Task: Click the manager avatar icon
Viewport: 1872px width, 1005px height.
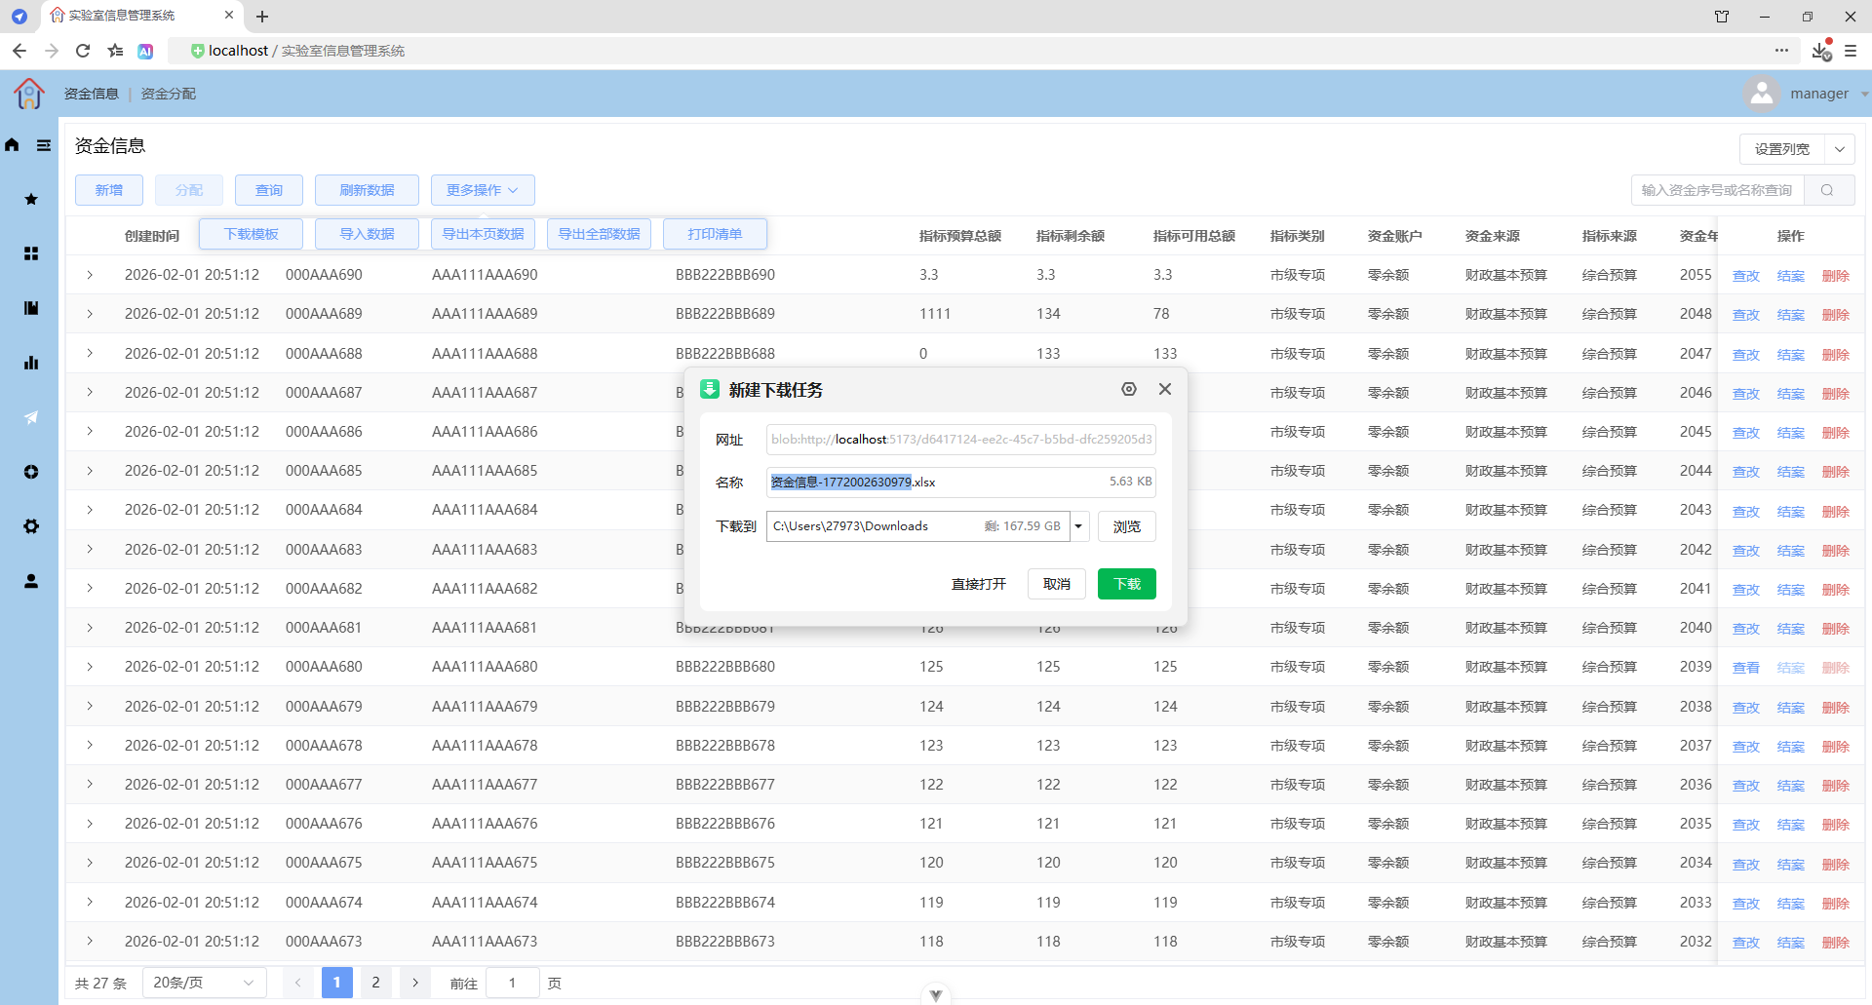Action: [x=1762, y=94]
